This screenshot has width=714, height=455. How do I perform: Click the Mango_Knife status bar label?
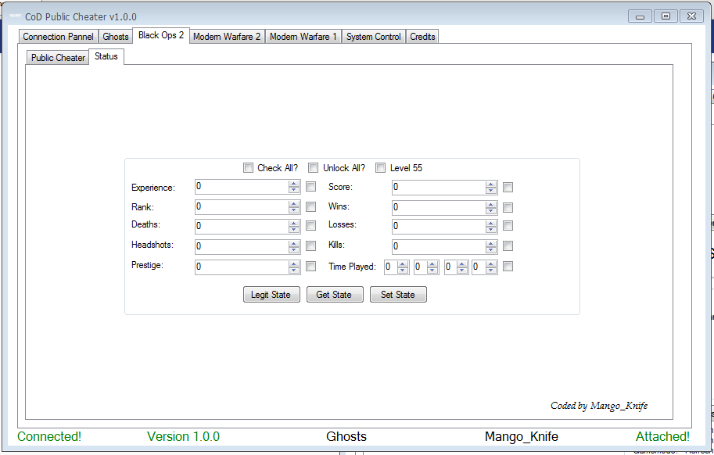pos(522,436)
